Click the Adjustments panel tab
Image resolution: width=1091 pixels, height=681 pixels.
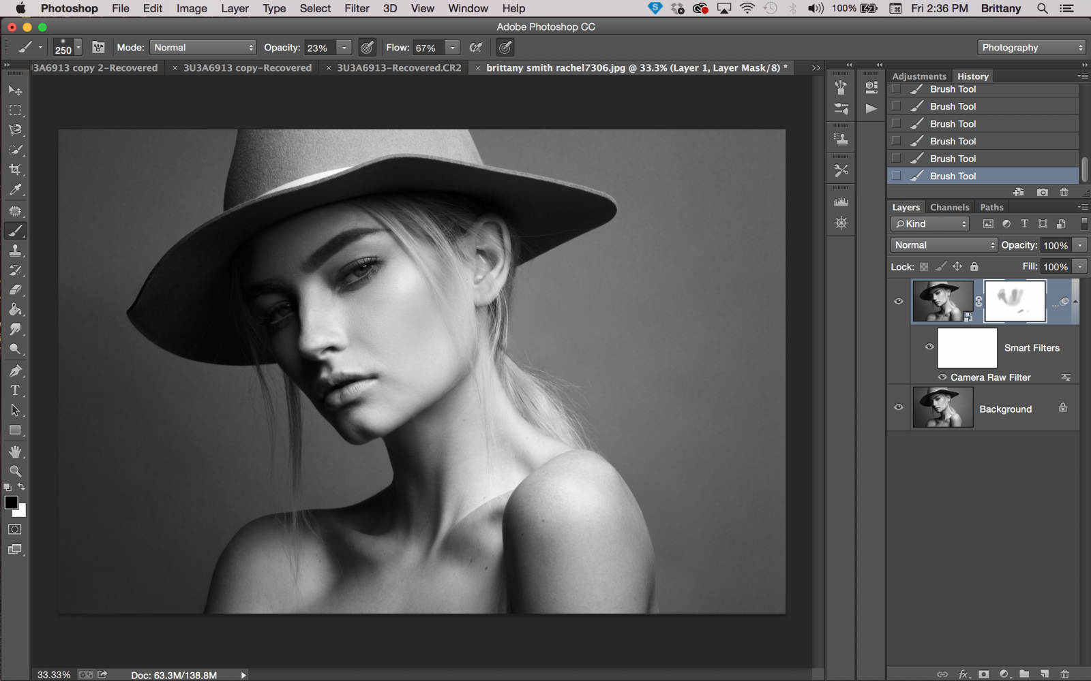click(919, 76)
